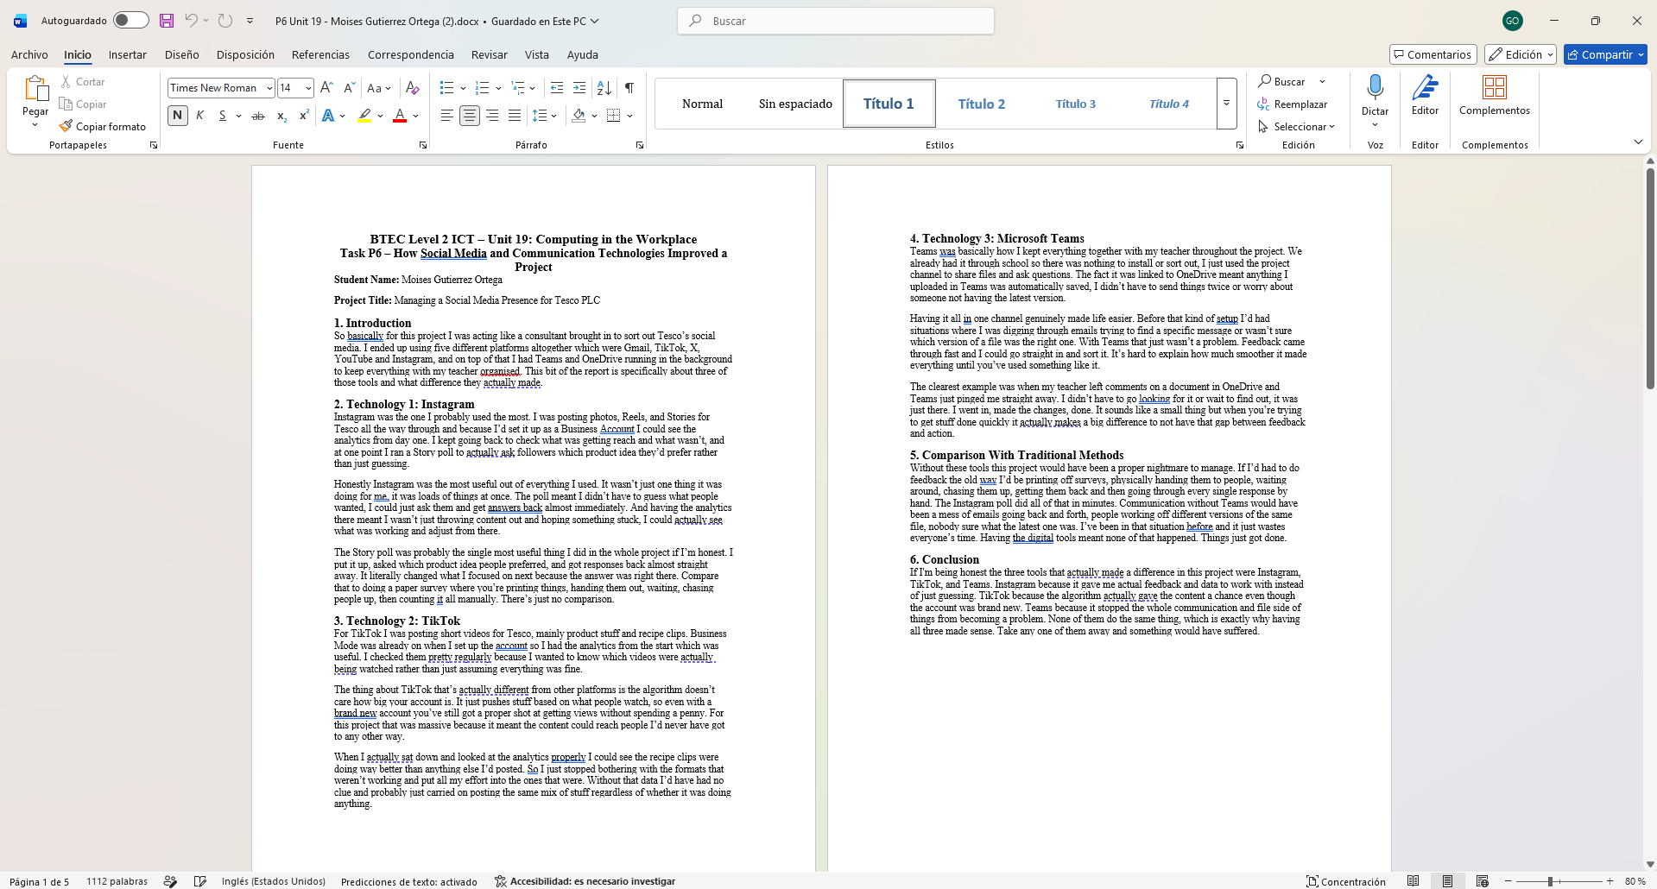The width and height of the screenshot is (1657, 889).
Task: Increase font size with the larger A
Action: [x=326, y=88]
